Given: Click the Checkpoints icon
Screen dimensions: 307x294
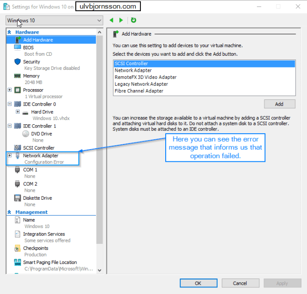Looking at the screenshot, I should pyautogui.click(x=17, y=249).
